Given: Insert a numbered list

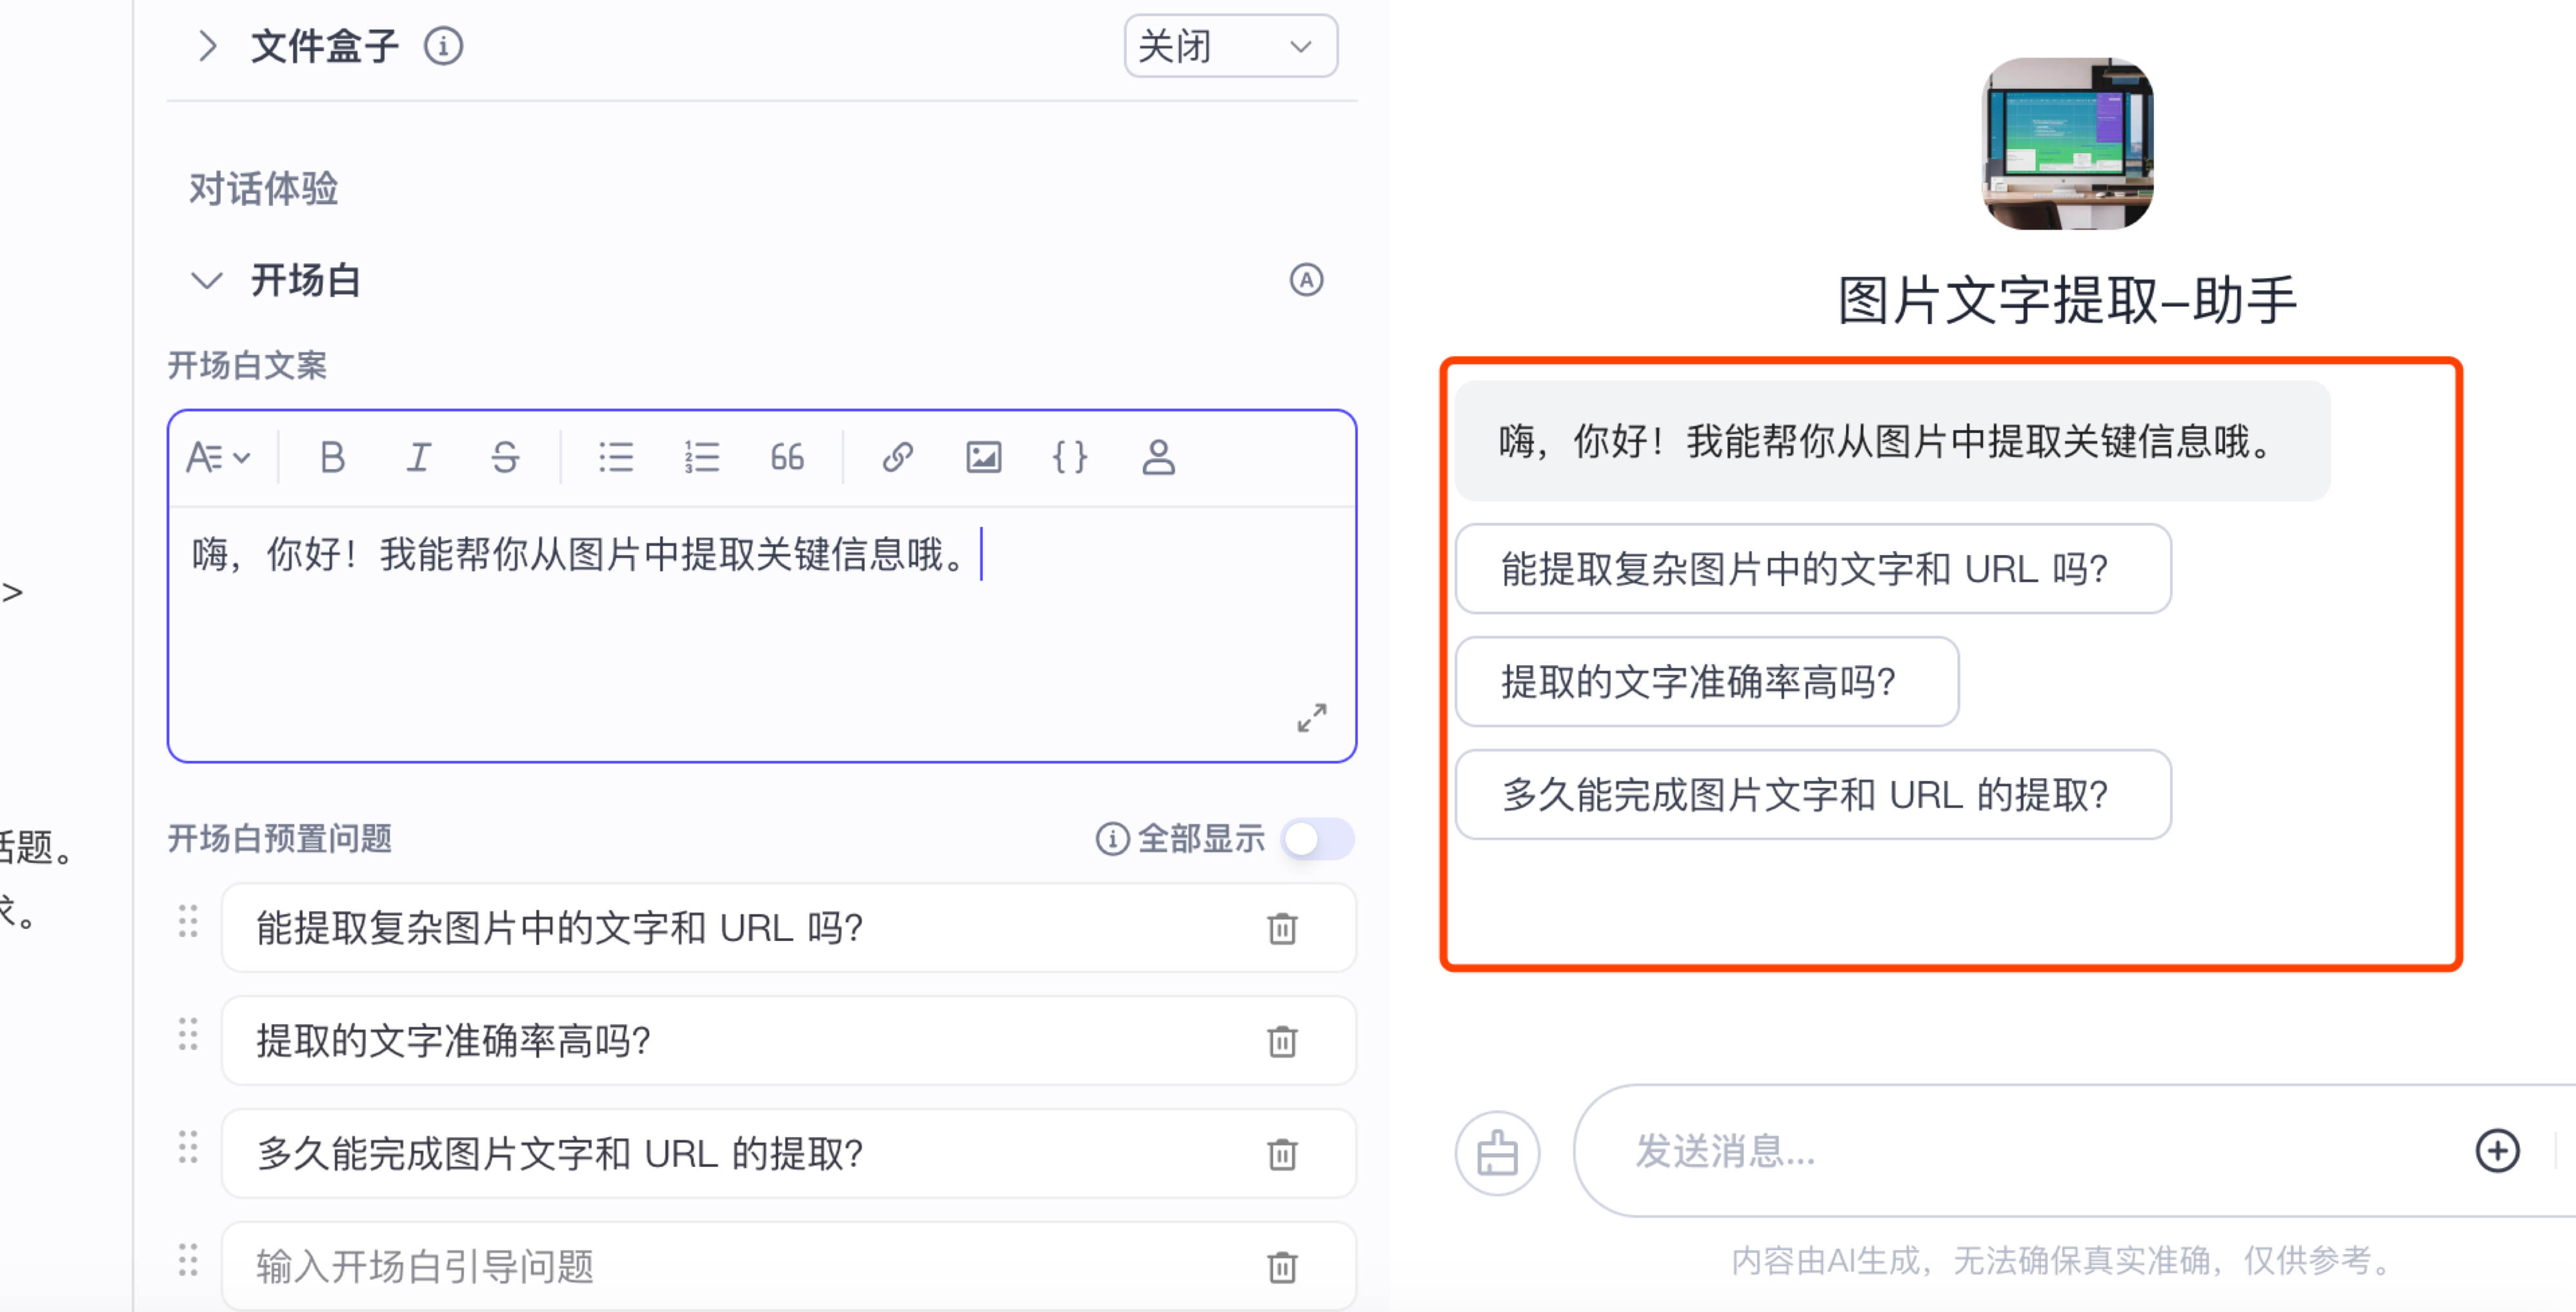Looking at the screenshot, I should point(702,457).
